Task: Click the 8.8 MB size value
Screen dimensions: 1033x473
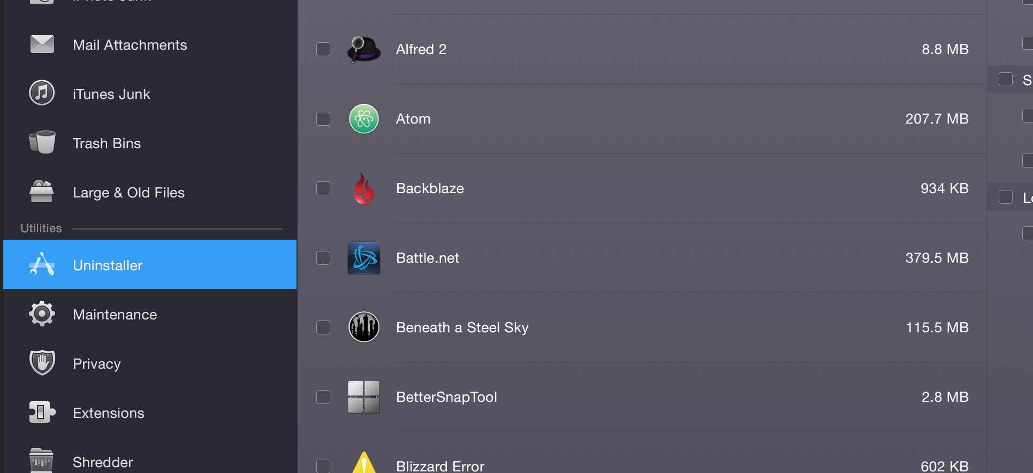Action: pos(945,49)
